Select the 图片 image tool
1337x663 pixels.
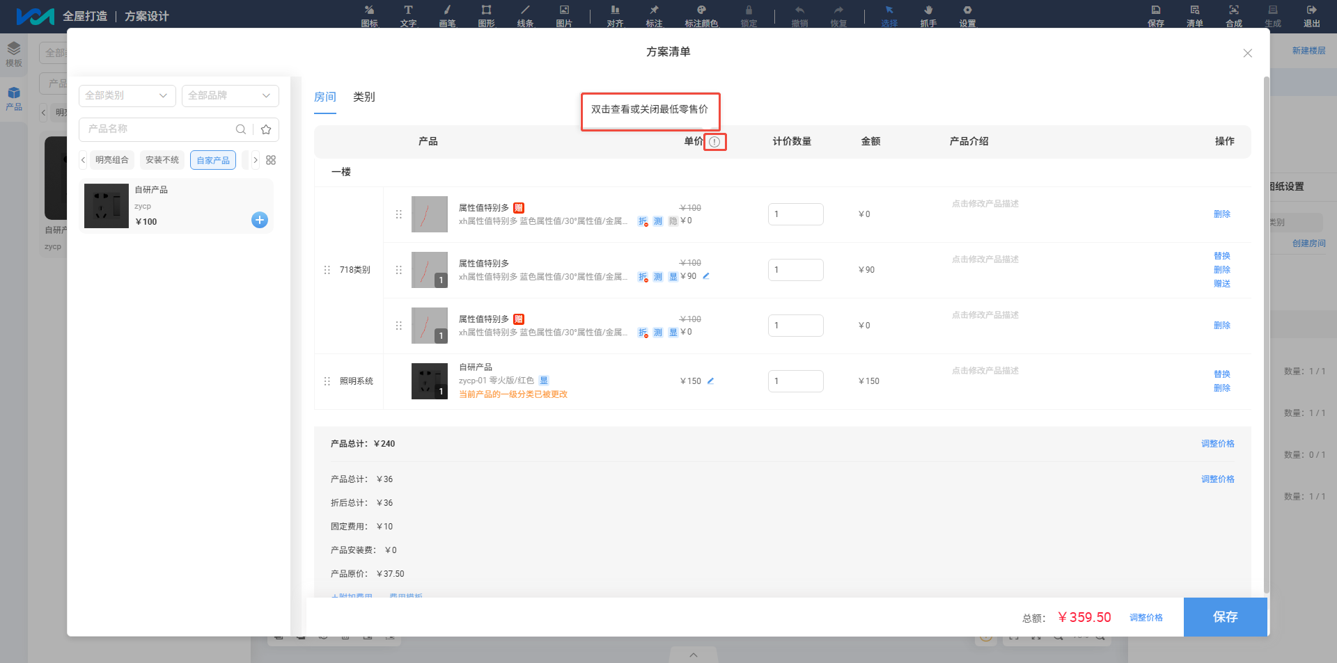(x=564, y=15)
